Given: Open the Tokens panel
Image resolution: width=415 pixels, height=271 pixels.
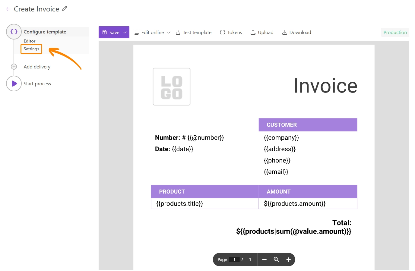Looking at the screenshot, I should 231,32.
